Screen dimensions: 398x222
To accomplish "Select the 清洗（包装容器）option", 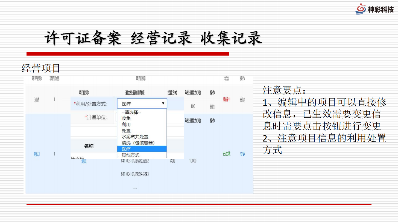I will 138,143.
